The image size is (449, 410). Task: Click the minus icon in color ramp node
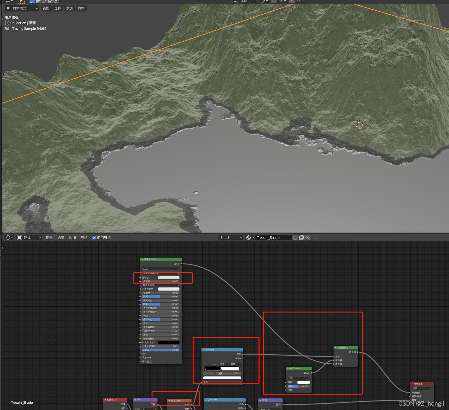click(x=209, y=364)
